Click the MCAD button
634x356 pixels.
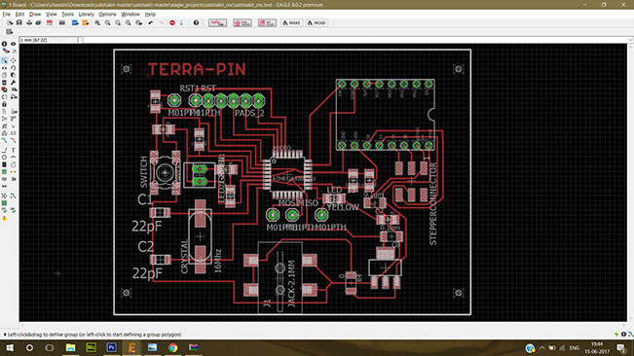[x=317, y=23]
